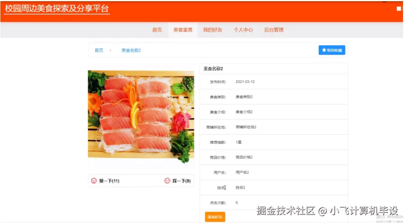Click the 发布时间 label

218,82
